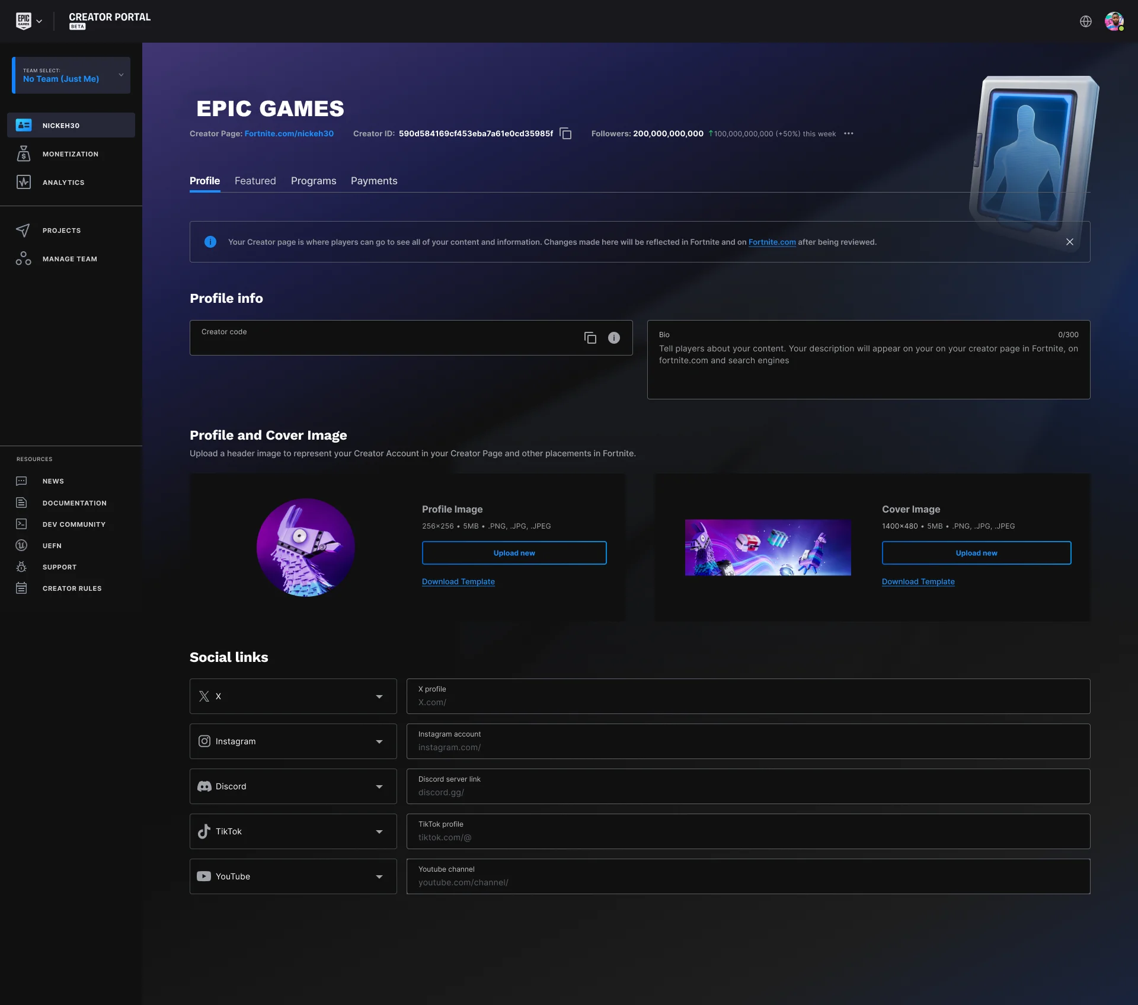Select MANAGE TEAM in the sidebar
The width and height of the screenshot is (1138, 1005).
tap(71, 259)
